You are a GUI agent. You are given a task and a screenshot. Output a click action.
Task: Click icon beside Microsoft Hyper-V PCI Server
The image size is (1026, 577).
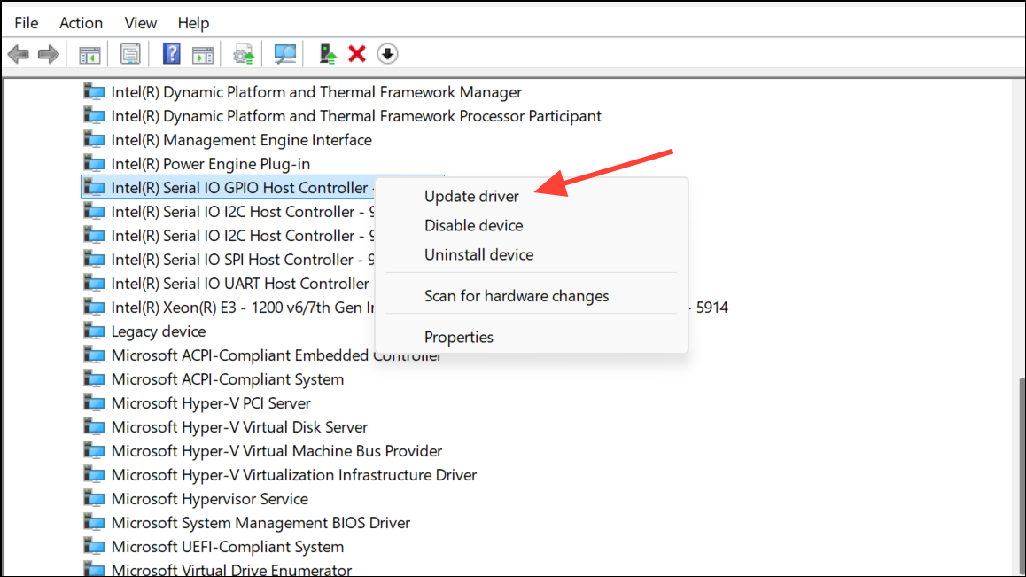(94, 402)
